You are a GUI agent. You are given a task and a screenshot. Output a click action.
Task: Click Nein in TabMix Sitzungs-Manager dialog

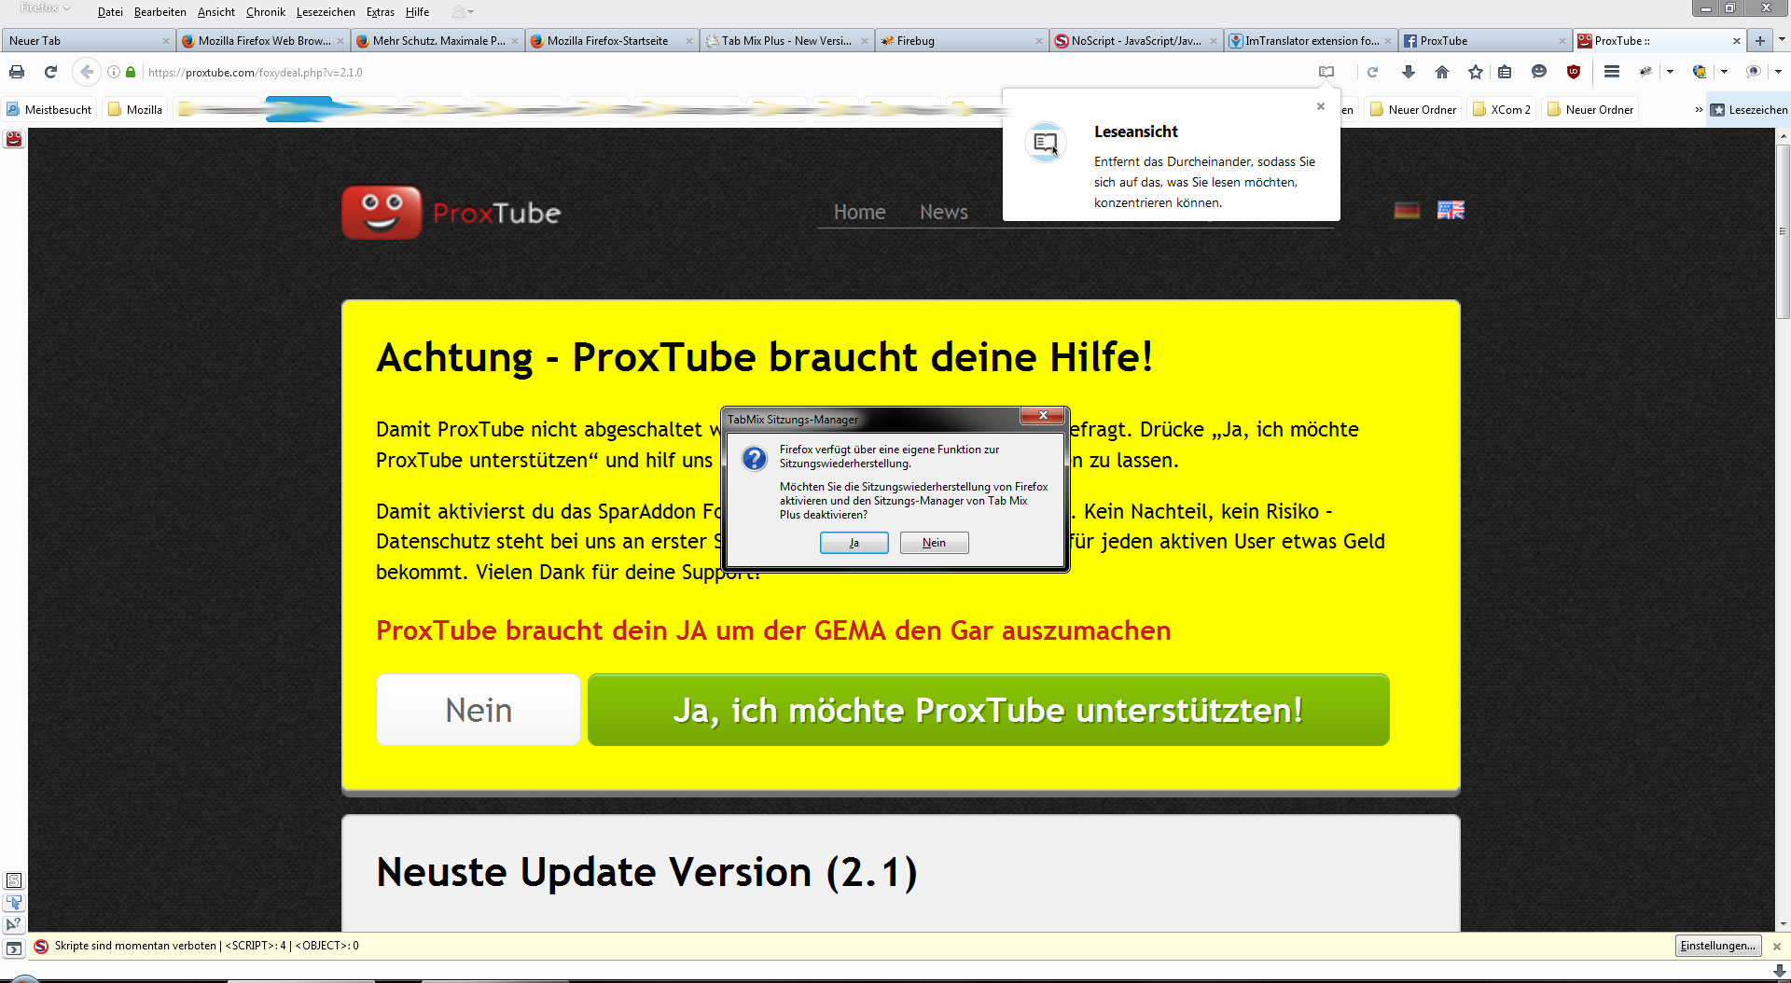[934, 543]
